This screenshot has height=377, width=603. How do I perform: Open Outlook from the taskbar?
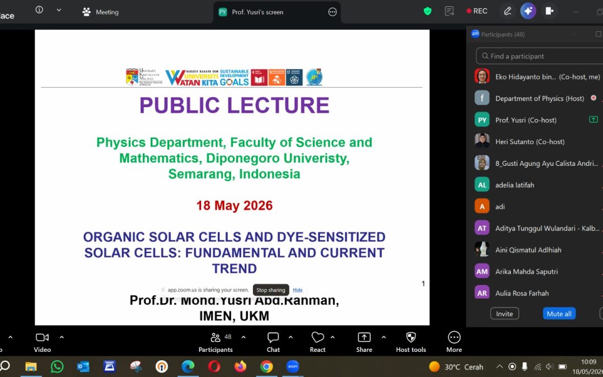tap(83, 366)
